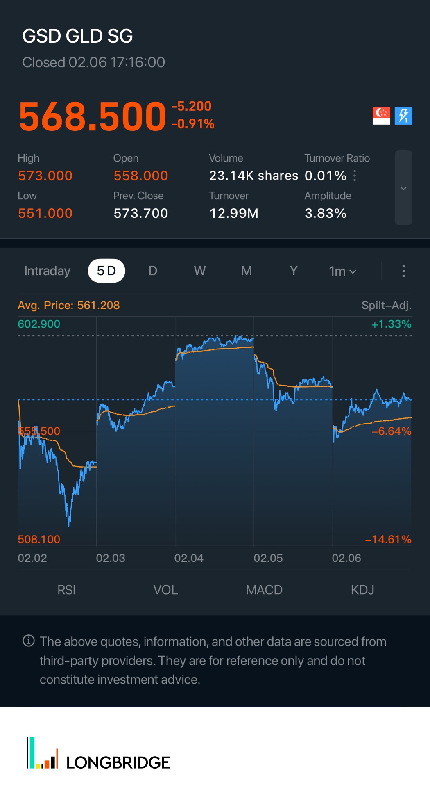Image resolution: width=430 pixels, height=803 pixels.
Task: Open the chart options three-dot menu
Action: 403,271
